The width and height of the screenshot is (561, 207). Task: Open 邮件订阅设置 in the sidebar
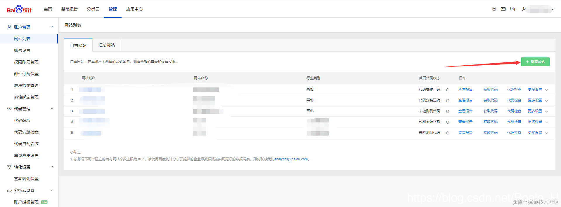pos(26,74)
